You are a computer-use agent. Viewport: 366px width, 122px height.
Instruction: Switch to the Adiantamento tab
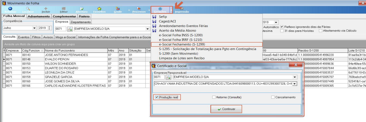tap(39, 16)
